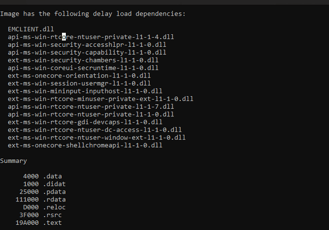Click the api-ms-win-security-capability-l1-1-0.dll text

(87, 52)
